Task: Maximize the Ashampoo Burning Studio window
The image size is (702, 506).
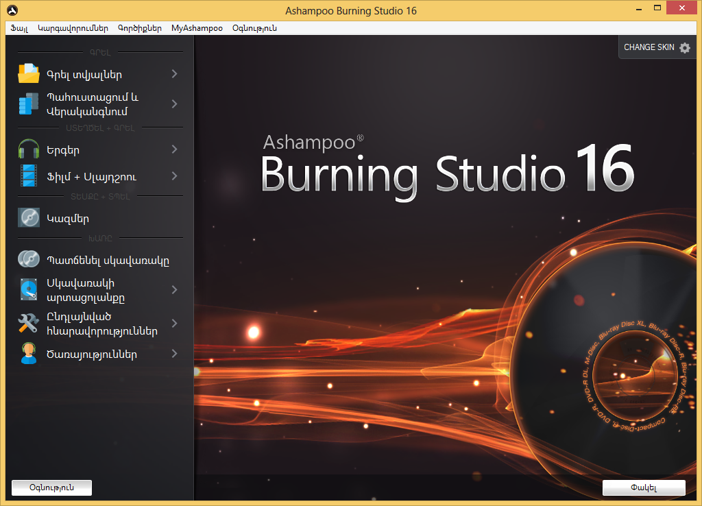Action: [x=657, y=8]
